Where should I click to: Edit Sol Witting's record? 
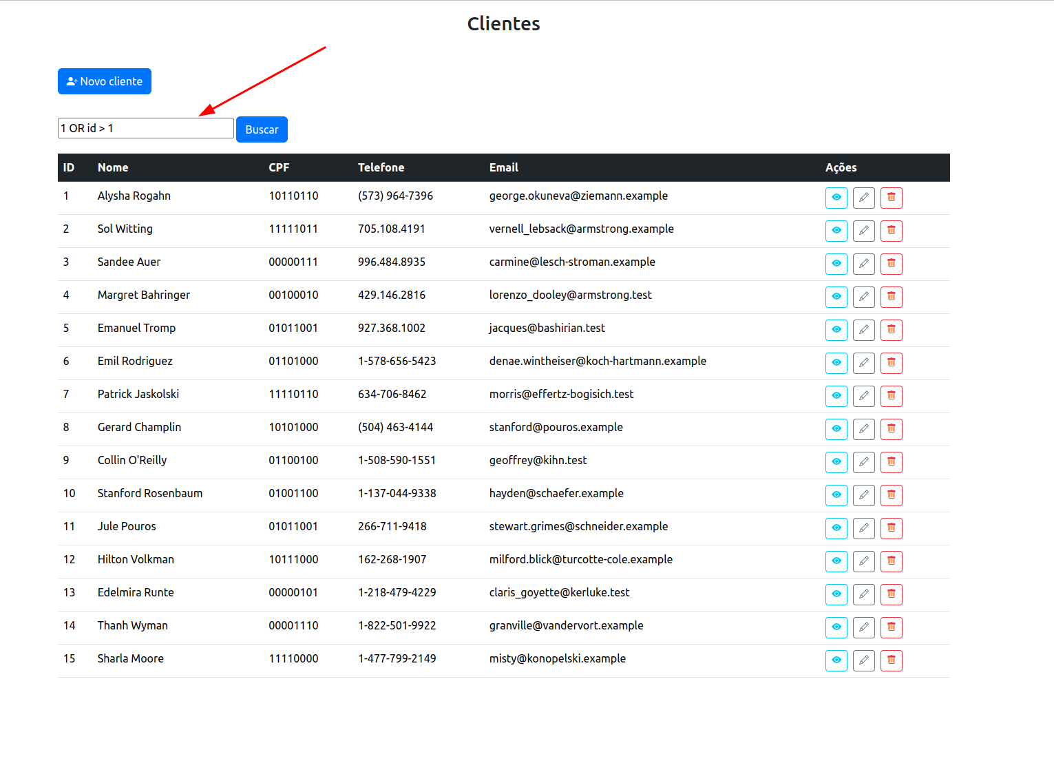pyautogui.click(x=864, y=231)
